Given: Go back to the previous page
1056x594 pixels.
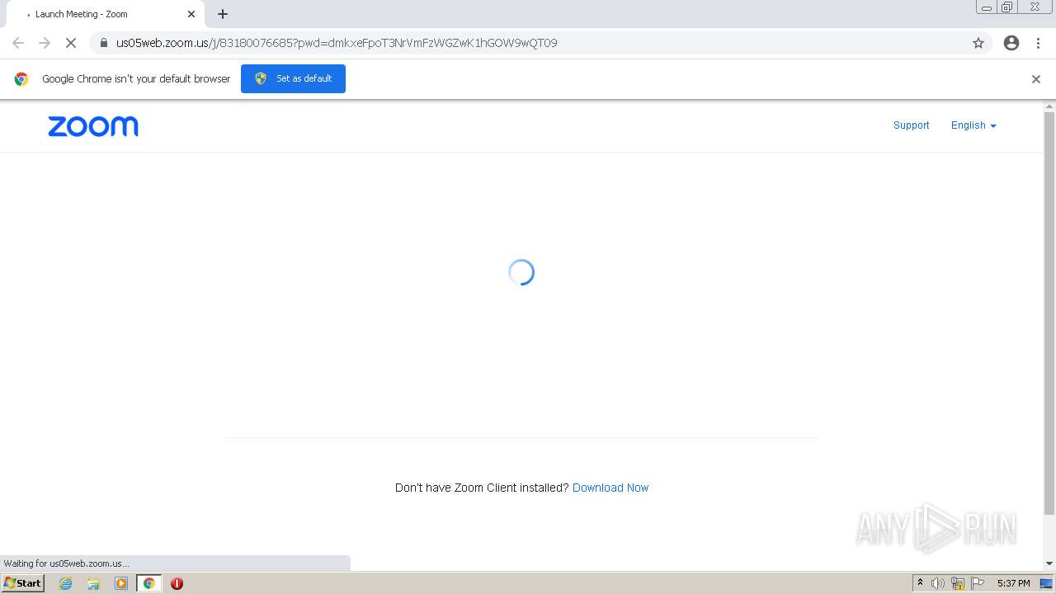Looking at the screenshot, I should pos(18,43).
